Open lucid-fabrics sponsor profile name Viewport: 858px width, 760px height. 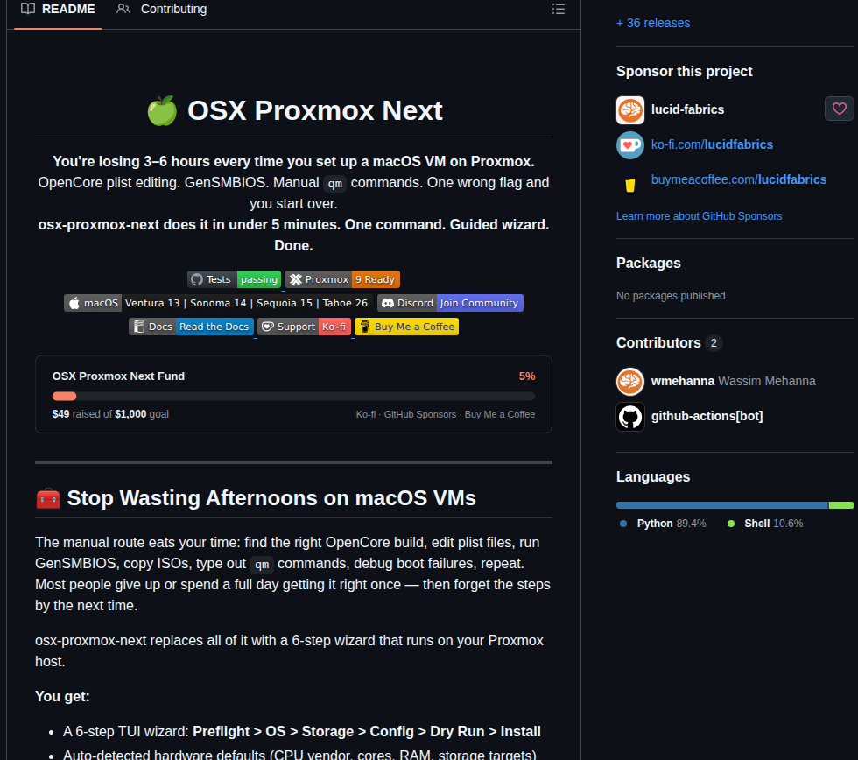click(x=687, y=109)
